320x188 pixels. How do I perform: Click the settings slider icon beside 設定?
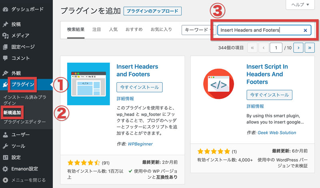coord(6,157)
